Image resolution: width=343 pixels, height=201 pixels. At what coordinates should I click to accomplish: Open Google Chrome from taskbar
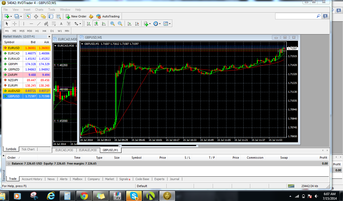84,196
